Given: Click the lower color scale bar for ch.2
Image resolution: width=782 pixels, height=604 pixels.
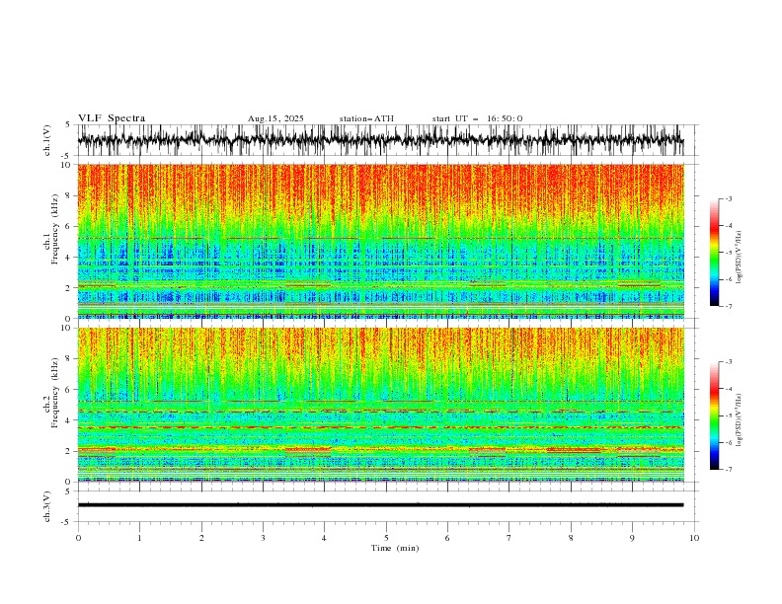Looking at the screenshot, I should pos(714,415).
